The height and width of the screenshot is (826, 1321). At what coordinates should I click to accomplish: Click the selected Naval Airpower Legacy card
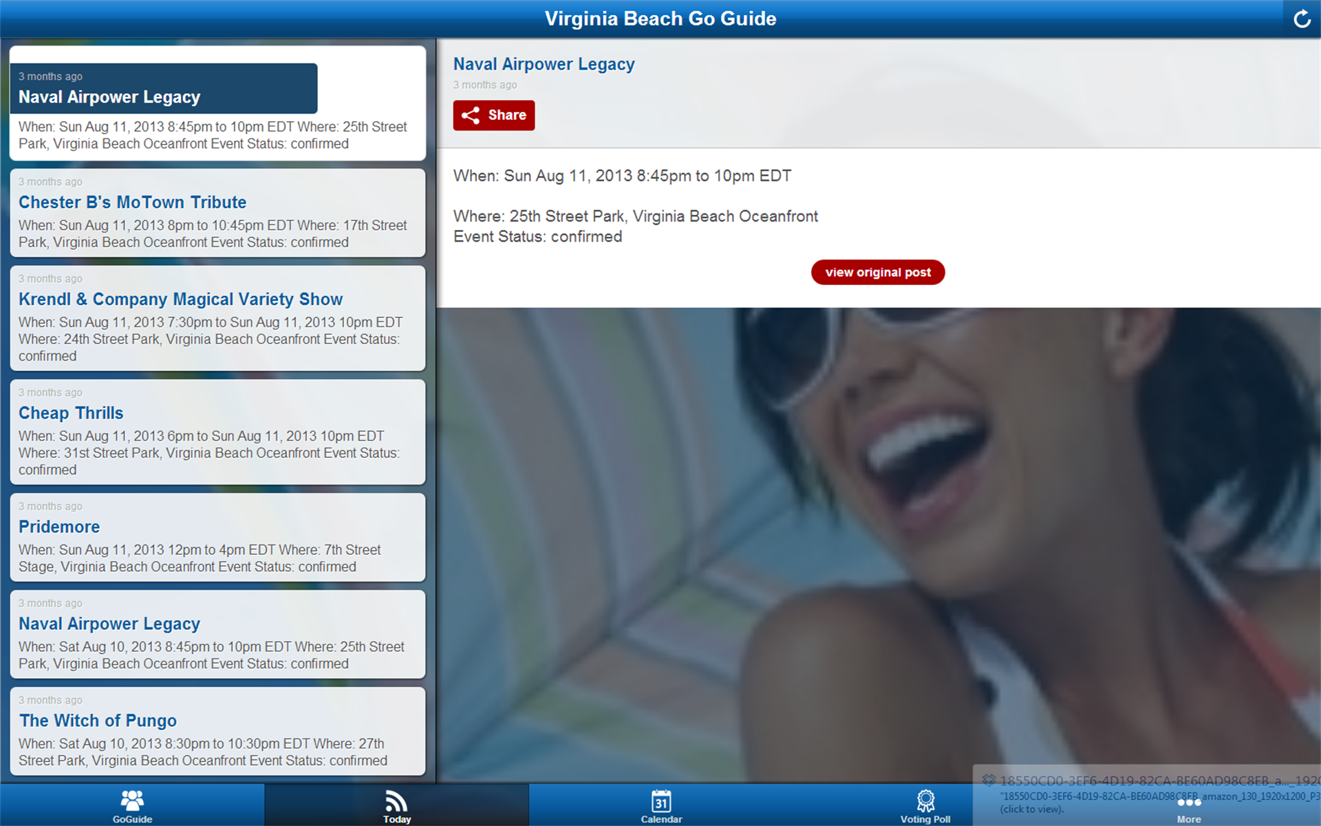click(x=217, y=103)
